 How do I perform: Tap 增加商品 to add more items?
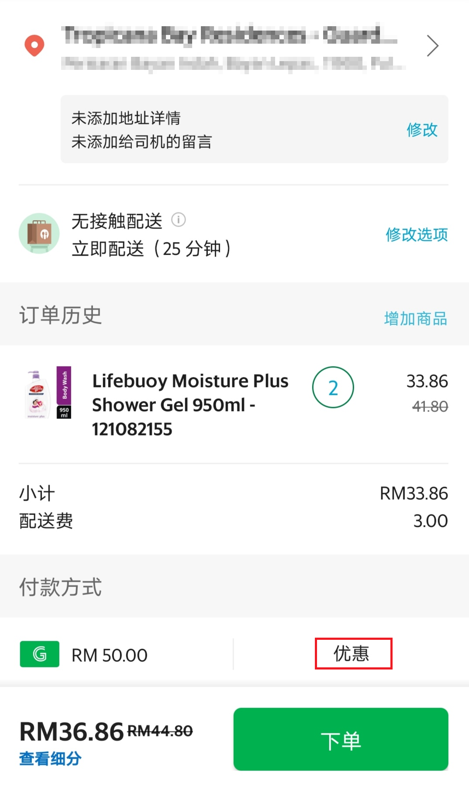(415, 319)
